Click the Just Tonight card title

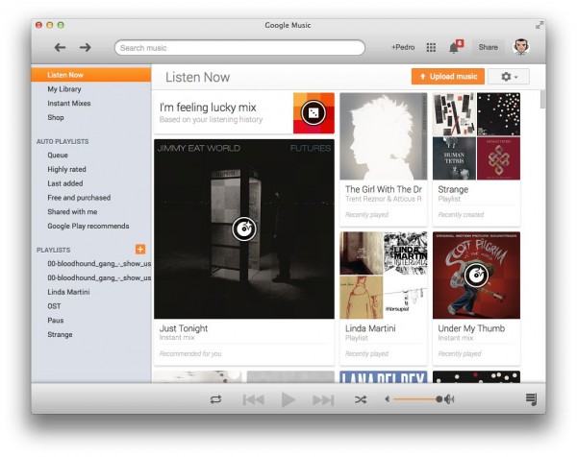[x=184, y=328]
